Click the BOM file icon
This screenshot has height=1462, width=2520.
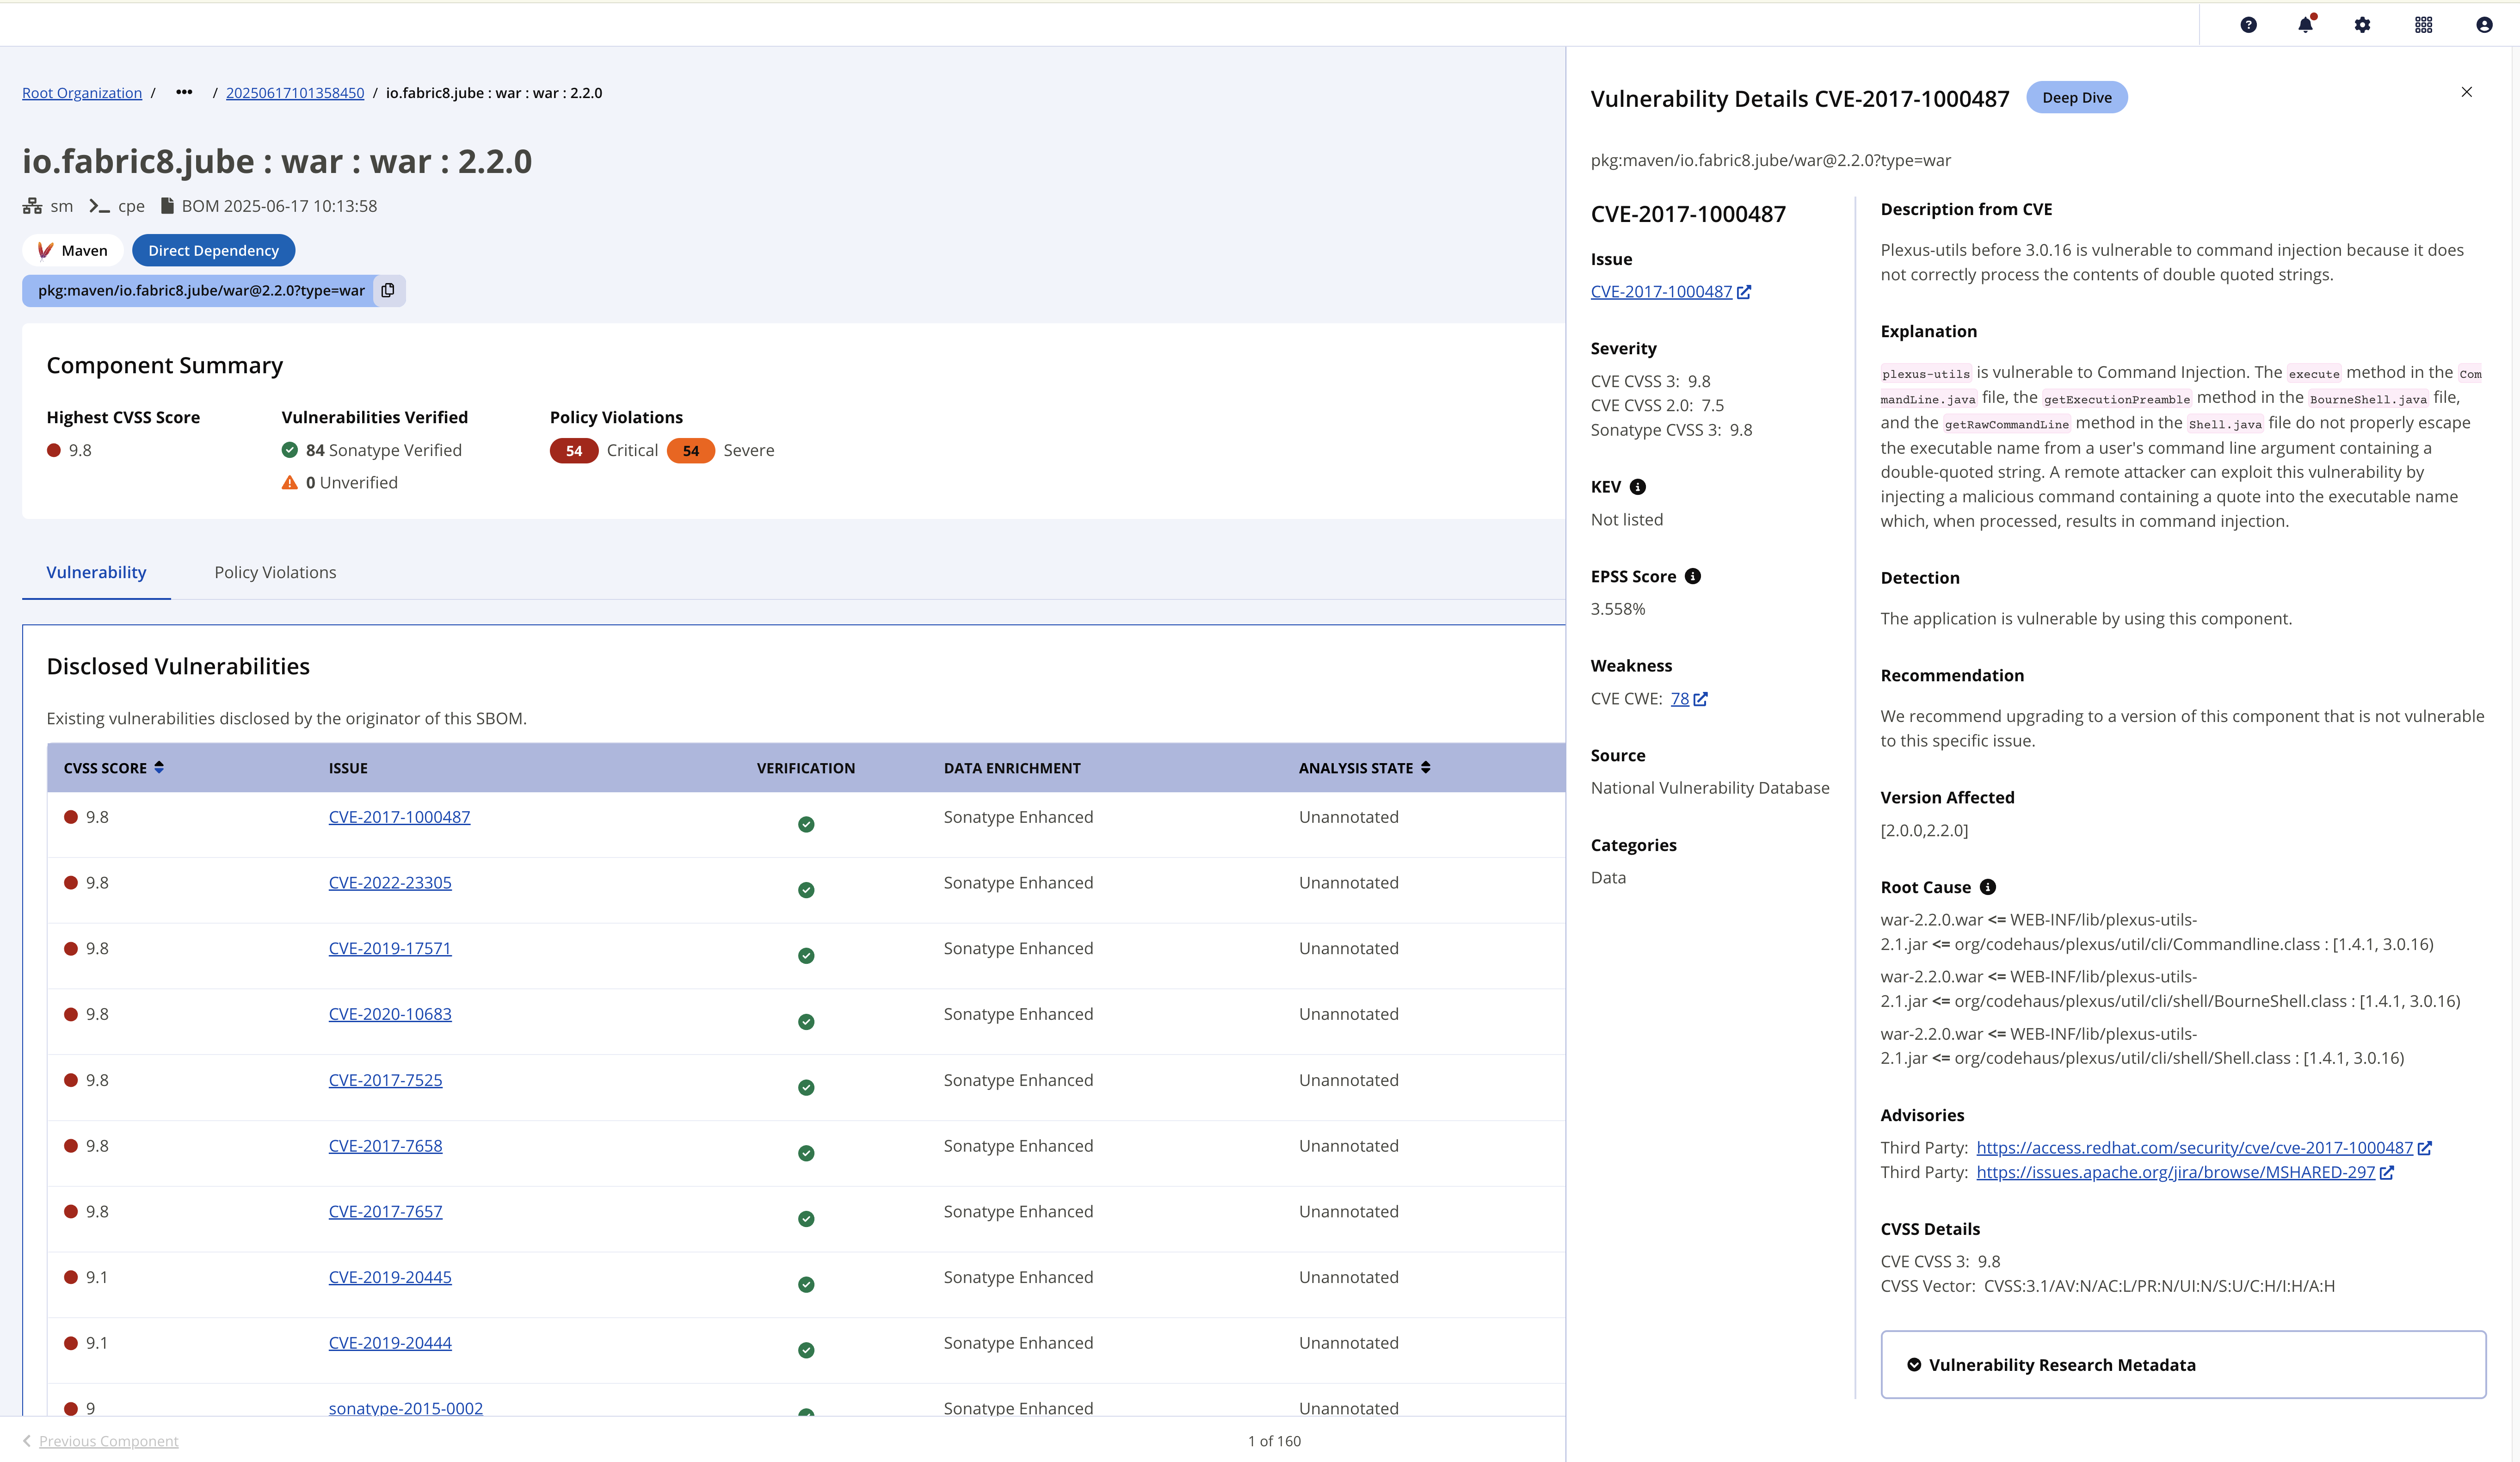[x=168, y=206]
